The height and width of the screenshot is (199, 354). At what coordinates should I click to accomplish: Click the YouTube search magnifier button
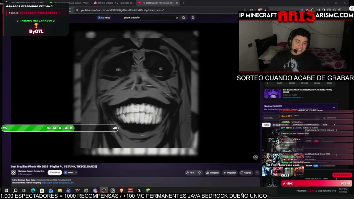183,18
